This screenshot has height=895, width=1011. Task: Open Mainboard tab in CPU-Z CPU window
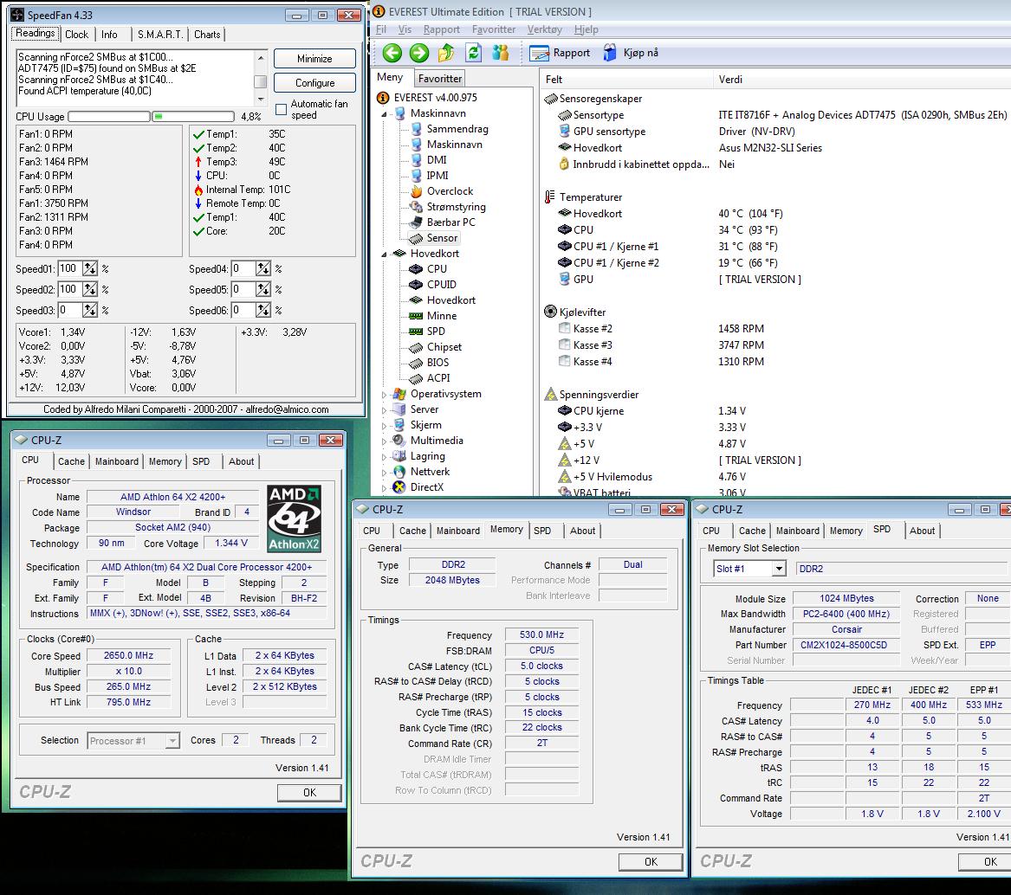(117, 461)
